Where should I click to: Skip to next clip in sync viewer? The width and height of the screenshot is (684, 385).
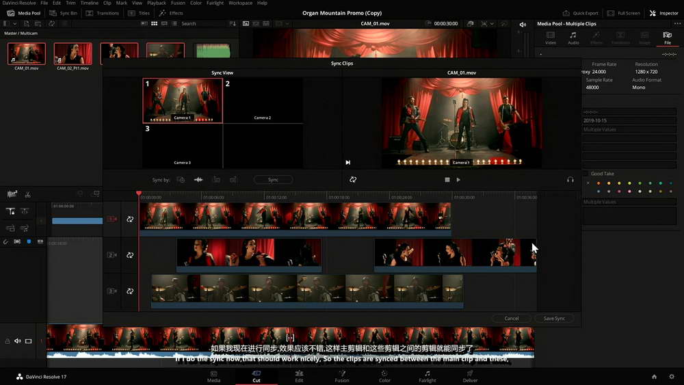[347, 162]
